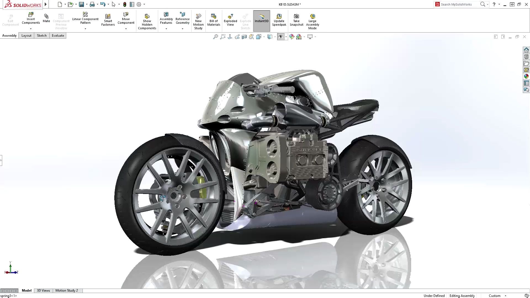Expand the Assembly Features dropdown
530x298 pixels.
pyautogui.click(x=166, y=28)
